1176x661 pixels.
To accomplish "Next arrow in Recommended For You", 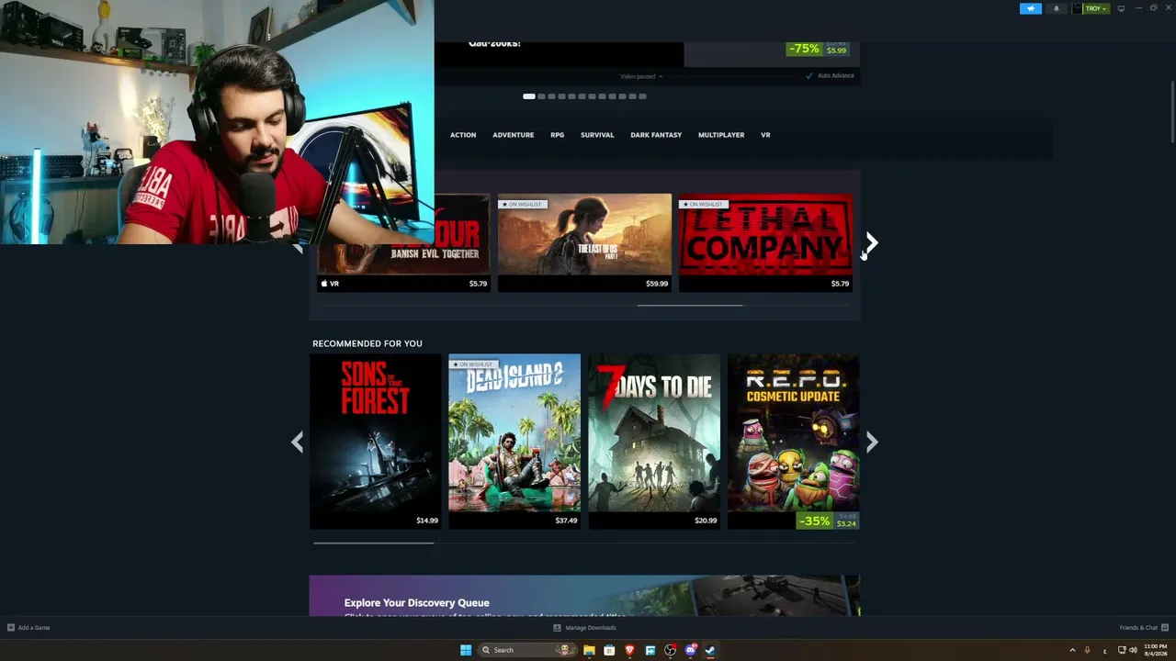I will 872,443.
